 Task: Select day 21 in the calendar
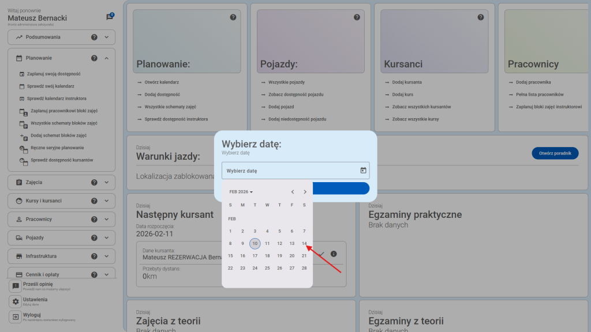coord(304,255)
